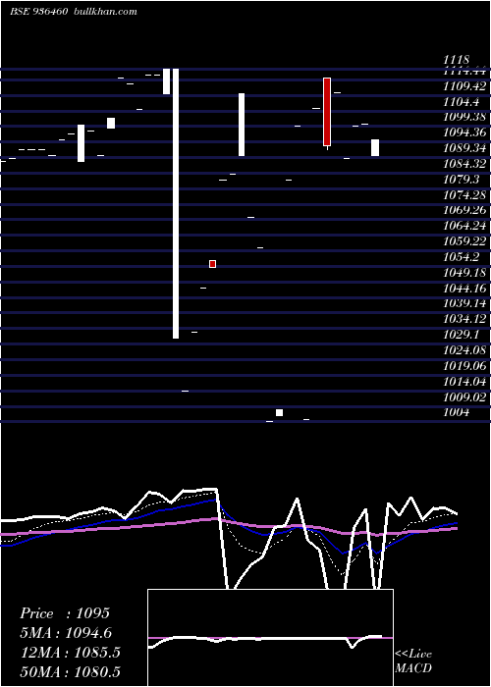Click the price label 1104.4

(462, 102)
